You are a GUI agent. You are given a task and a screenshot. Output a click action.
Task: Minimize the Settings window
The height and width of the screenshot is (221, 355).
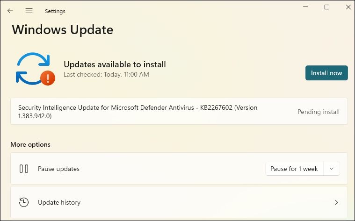click(x=305, y=7)
